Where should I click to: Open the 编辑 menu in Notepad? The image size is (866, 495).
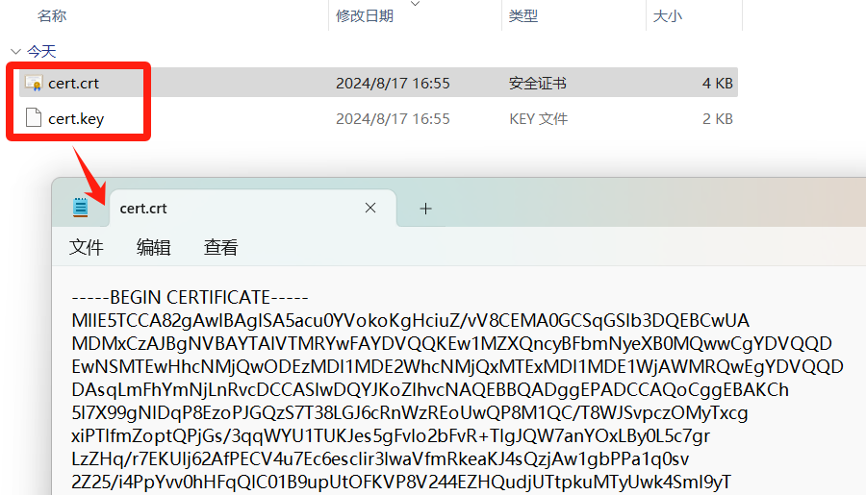pyautogui.click(x=153, y=247)
